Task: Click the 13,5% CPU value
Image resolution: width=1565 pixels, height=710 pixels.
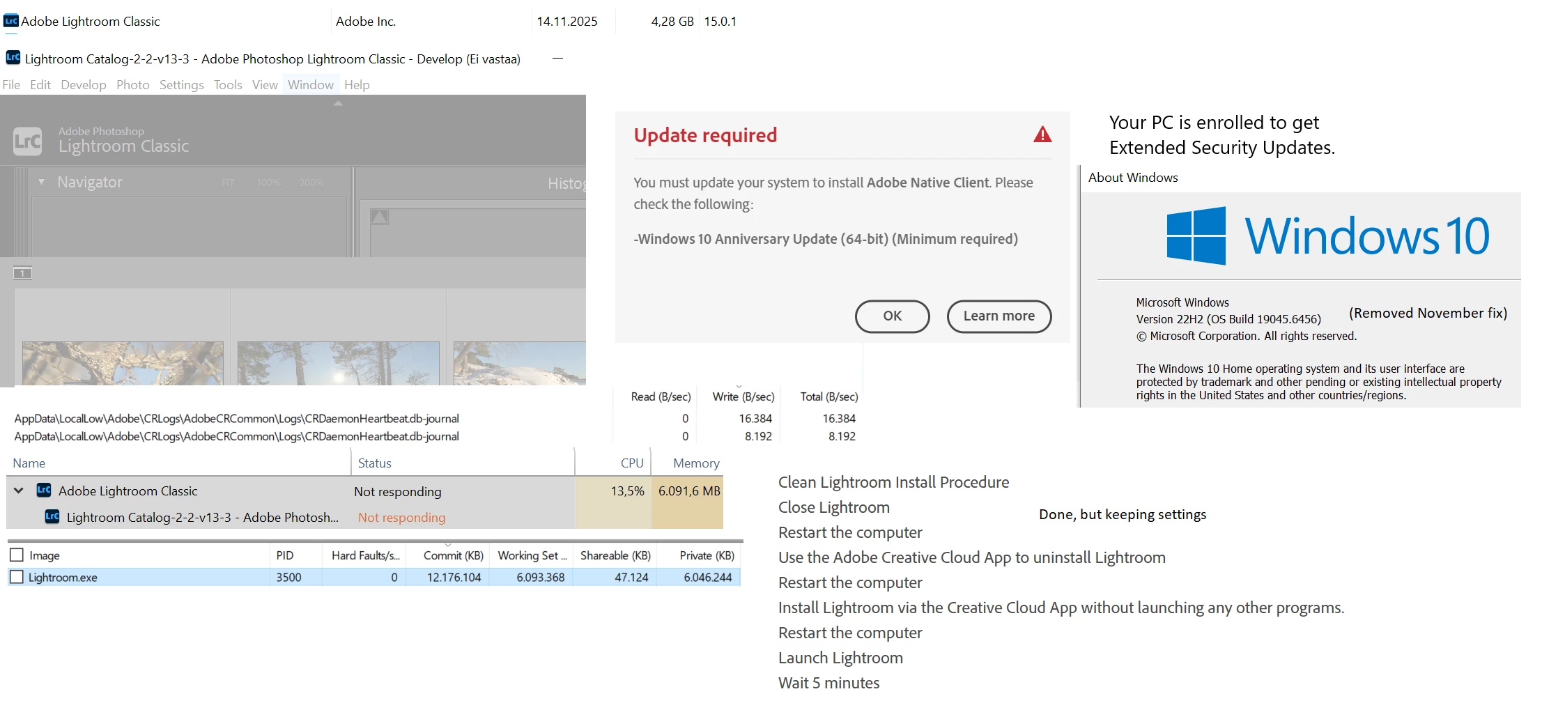Action: 627,491
